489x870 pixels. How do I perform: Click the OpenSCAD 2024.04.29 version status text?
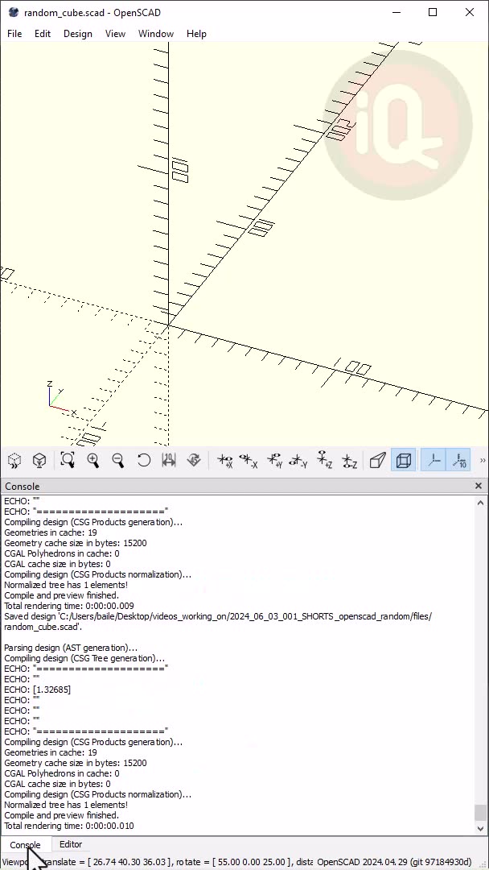tap(394, 862)
